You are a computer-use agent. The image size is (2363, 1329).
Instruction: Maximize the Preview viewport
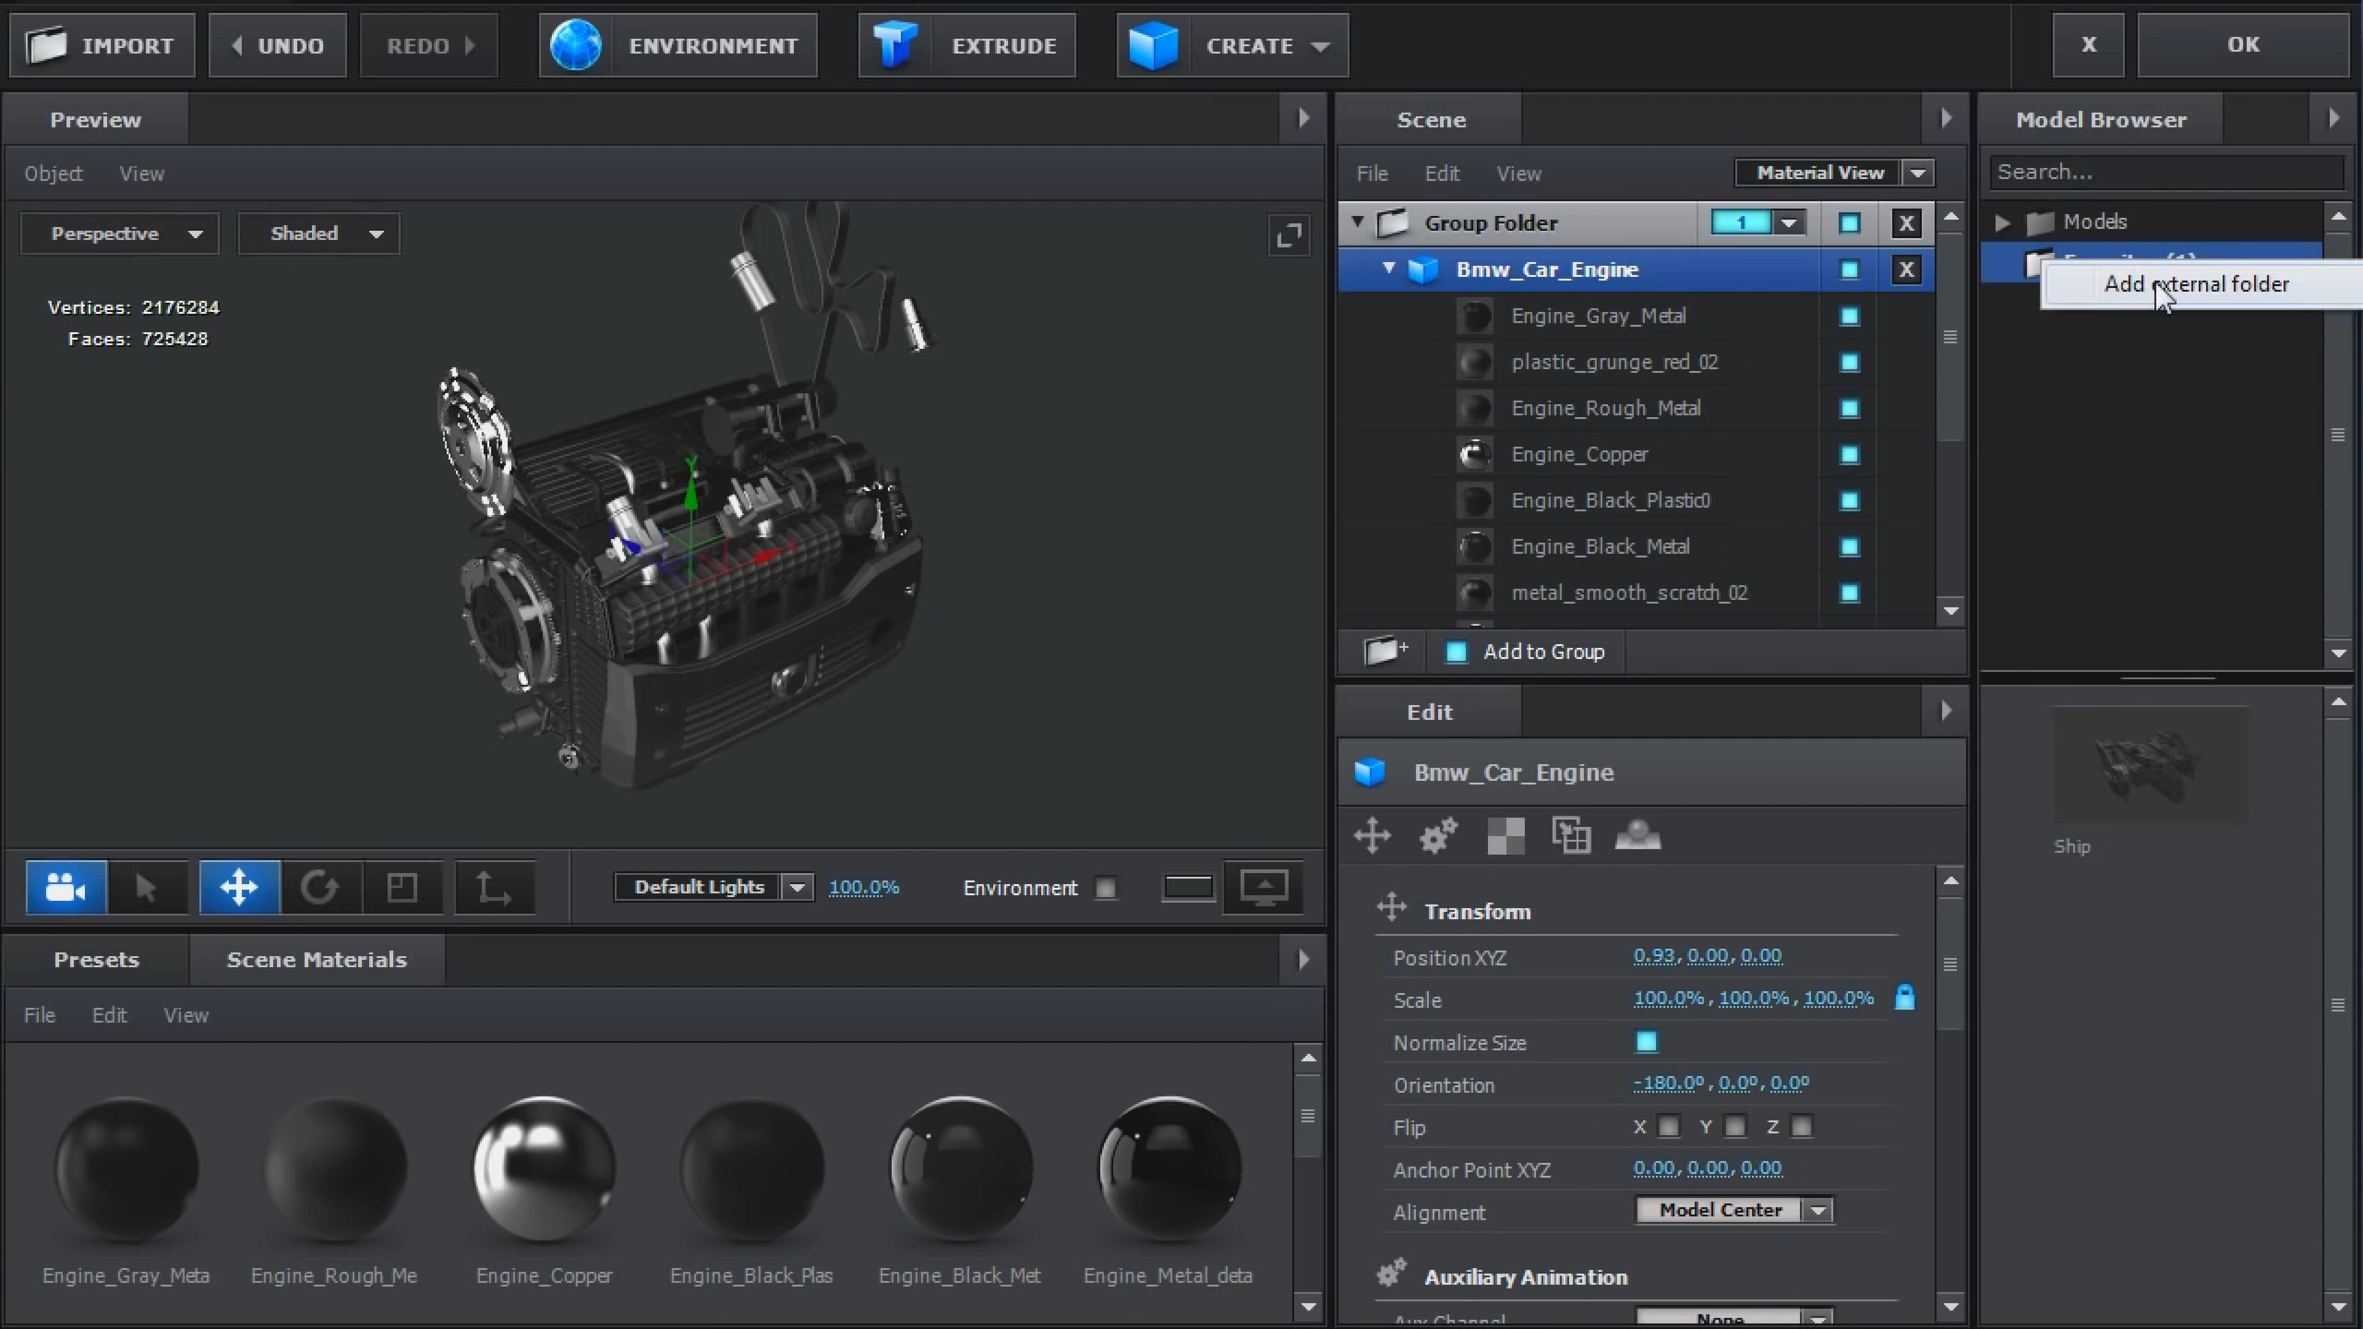click(1289, 236)
